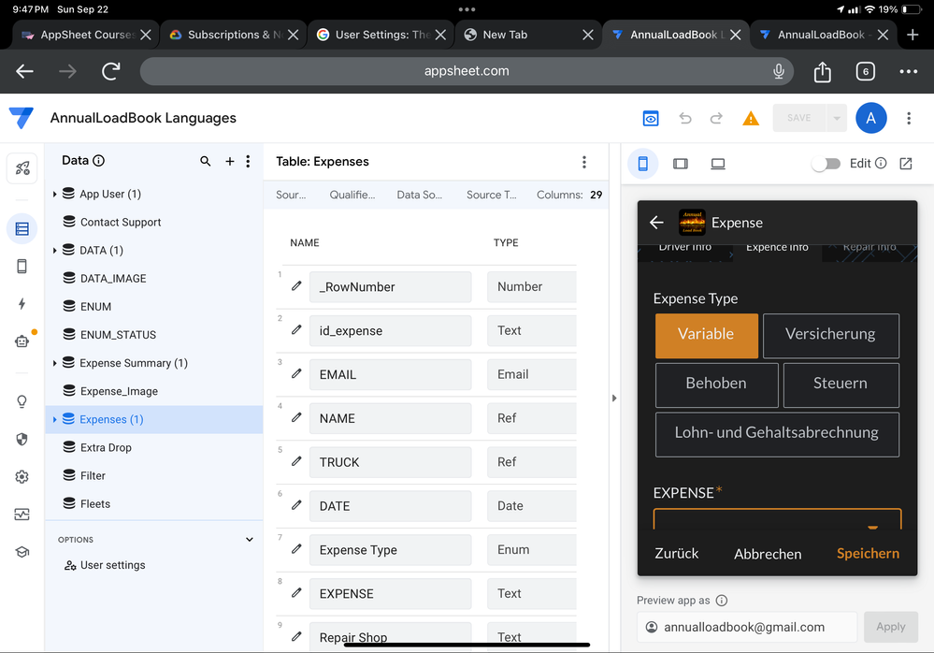Image resolution: width=934 pixels, height=653 pixels.
Task: Edit the EMAIL column pencil
Action: (296, 373)
